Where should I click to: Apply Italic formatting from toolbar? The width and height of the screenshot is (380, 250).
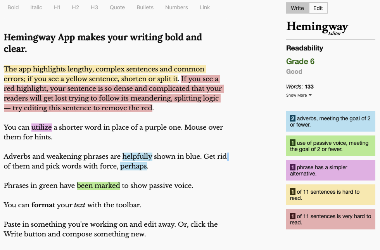pyautogui.click(x=36, y=7)
